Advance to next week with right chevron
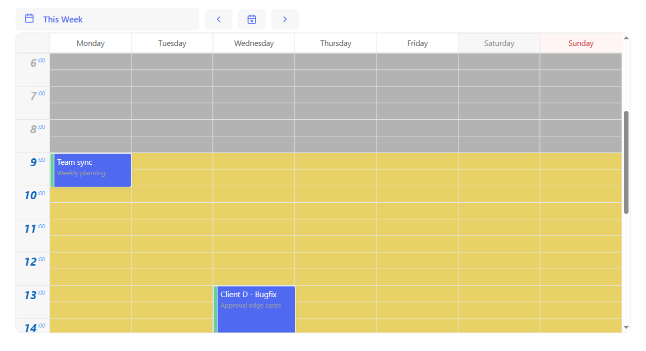 pos(285,19)
